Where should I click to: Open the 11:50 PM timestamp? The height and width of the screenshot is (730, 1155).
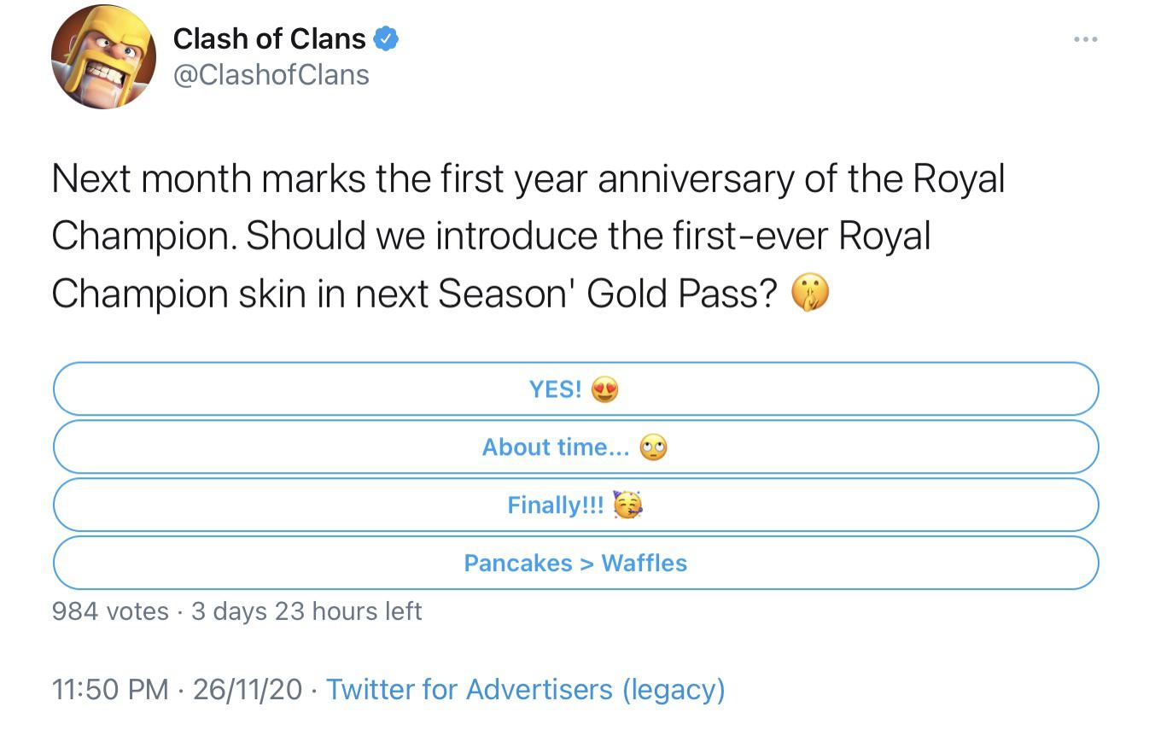(x=110, y=689)
